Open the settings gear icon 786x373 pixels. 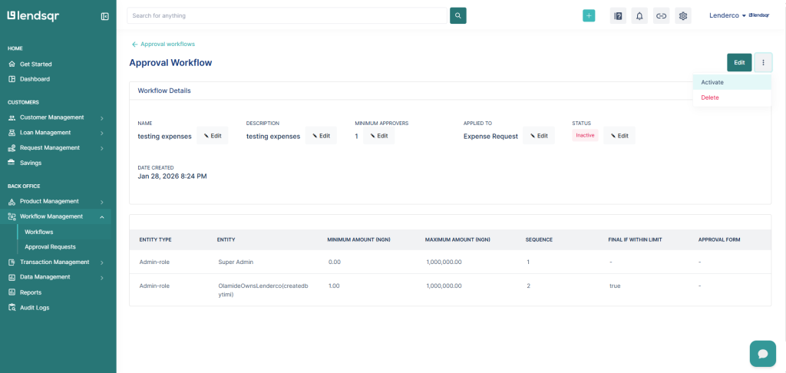(682, 15)
